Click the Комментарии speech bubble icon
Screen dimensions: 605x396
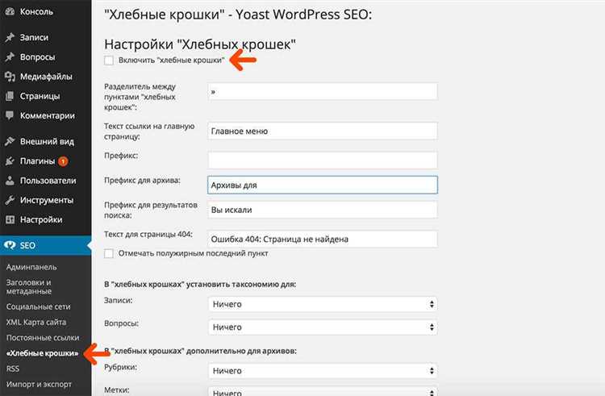pyautogui.click(x=10, y=115)
